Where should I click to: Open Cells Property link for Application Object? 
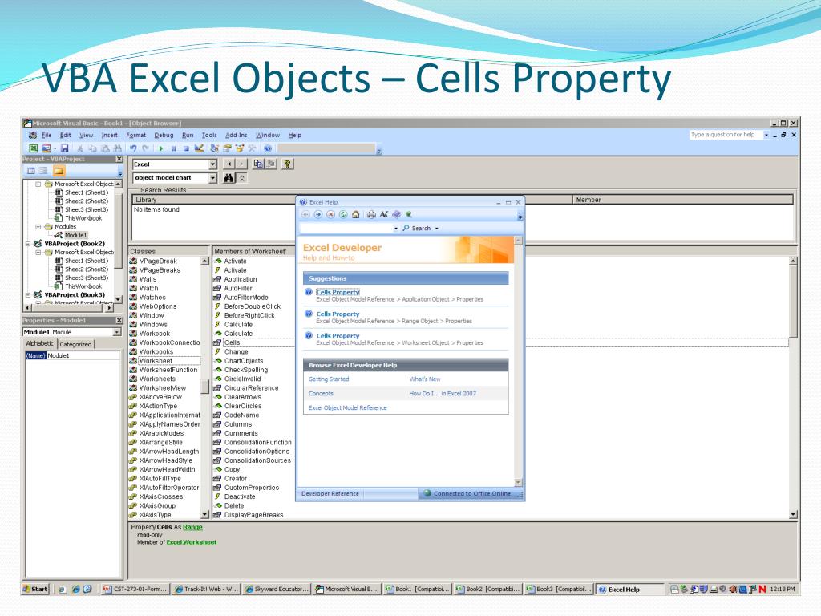[x=338, y=292]
